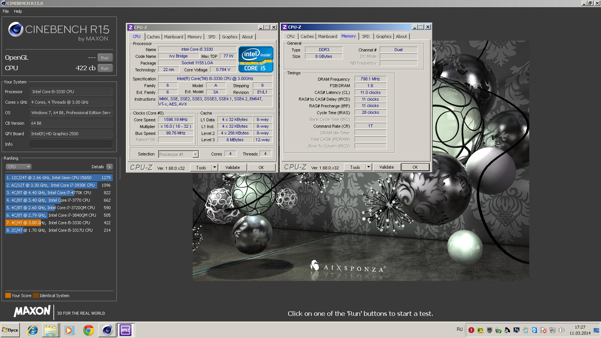Click the Internet Explorer taskbar icon
601x338 pixels.
(33, 330)
